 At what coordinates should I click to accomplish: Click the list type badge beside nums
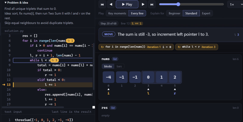pyautogui.click(x=115, y=59)
